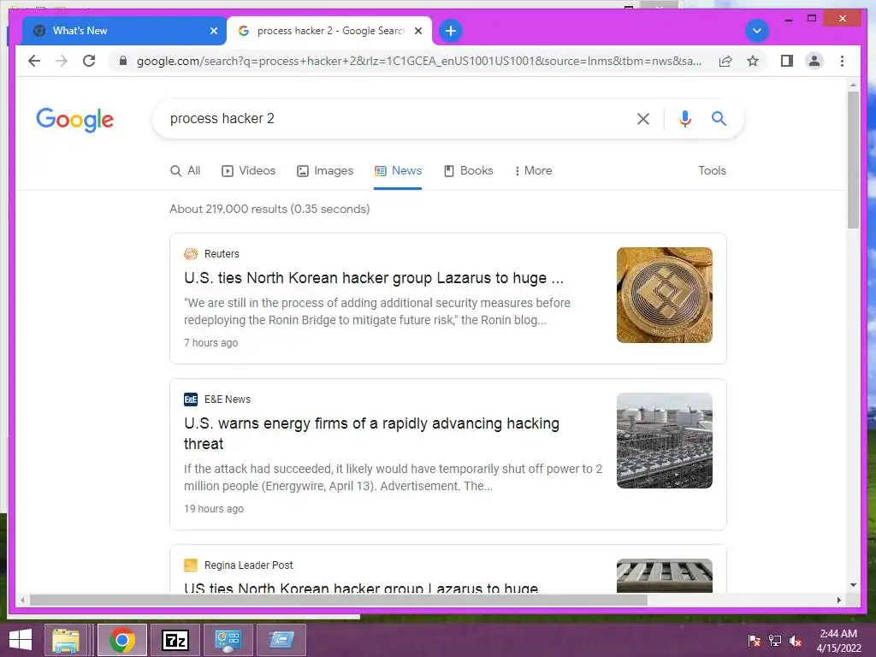Click the horizontal scroll left arrow
The image size is (876, 657).
(x=22, y=600)
